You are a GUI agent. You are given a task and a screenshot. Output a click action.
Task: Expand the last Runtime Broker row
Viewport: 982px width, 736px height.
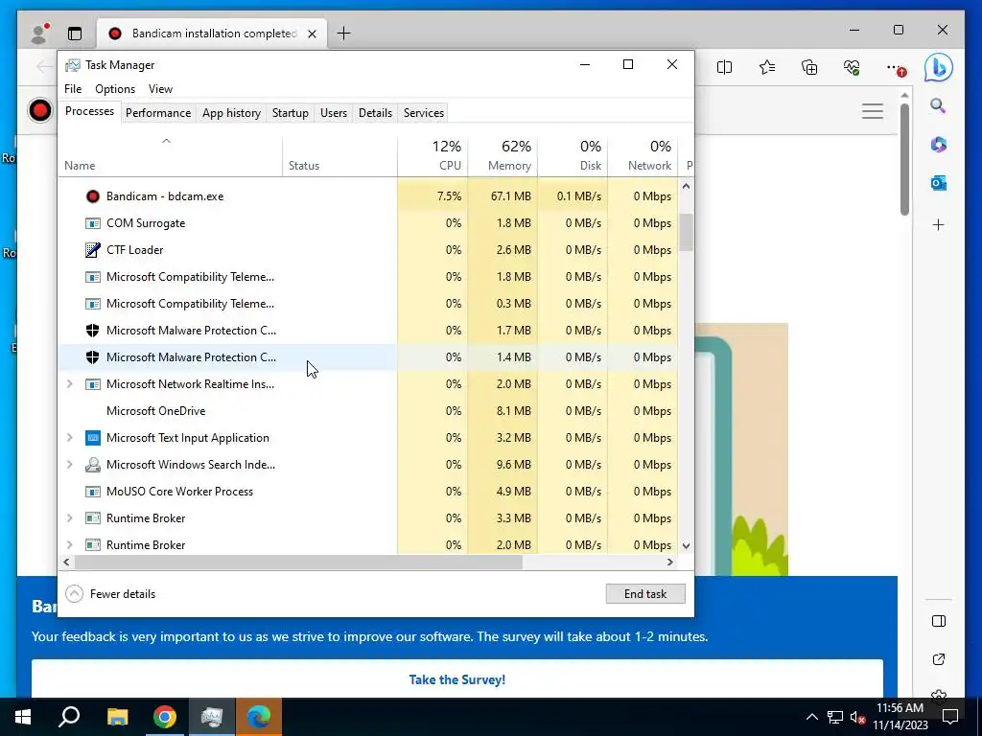69,545
